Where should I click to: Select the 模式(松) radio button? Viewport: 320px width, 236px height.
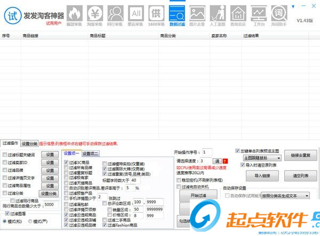pos(4,221)
